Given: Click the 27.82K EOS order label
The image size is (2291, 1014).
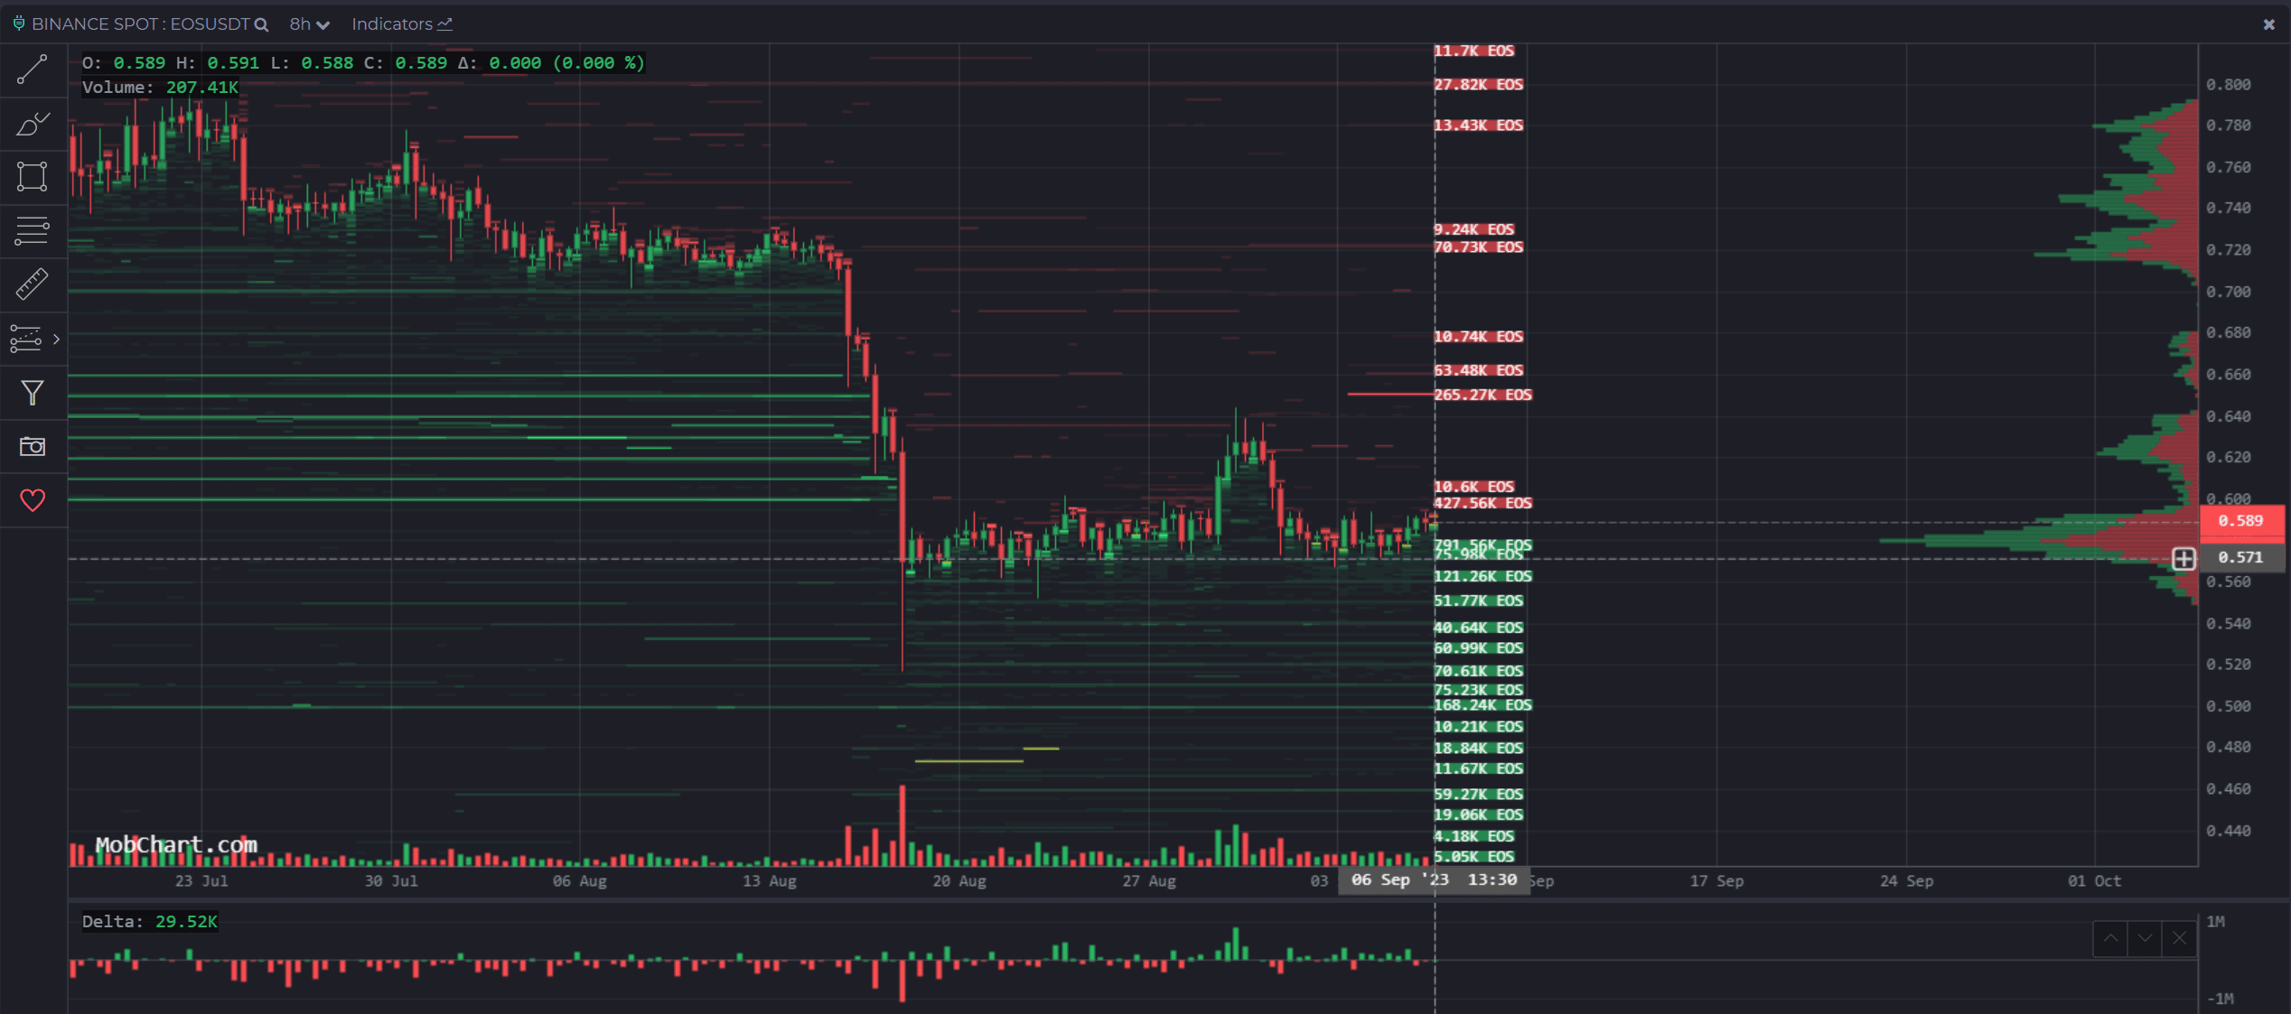Looking at the screenshot, I should pyautogui.click(x=1478, y=85).
